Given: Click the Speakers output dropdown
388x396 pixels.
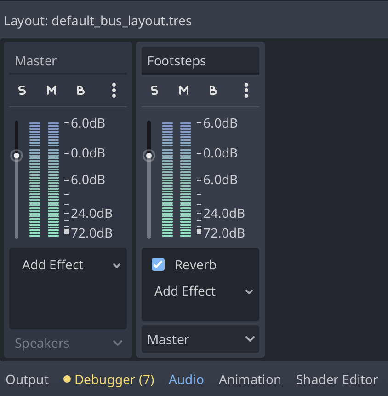Looking at the screenshot, I should tap(68, 343).
